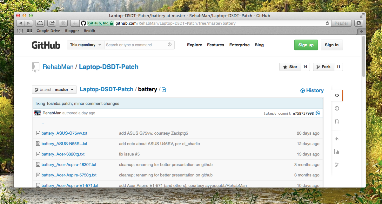
Task: Show the bookmarks book icon
Action: coord(20,31)
